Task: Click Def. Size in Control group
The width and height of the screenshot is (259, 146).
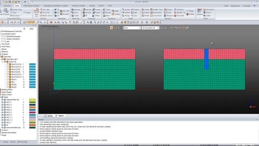Action: coord(45,9)
